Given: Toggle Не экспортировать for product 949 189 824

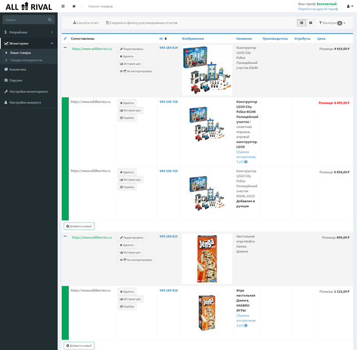Looking at the screenshot, I should [136, 71].
